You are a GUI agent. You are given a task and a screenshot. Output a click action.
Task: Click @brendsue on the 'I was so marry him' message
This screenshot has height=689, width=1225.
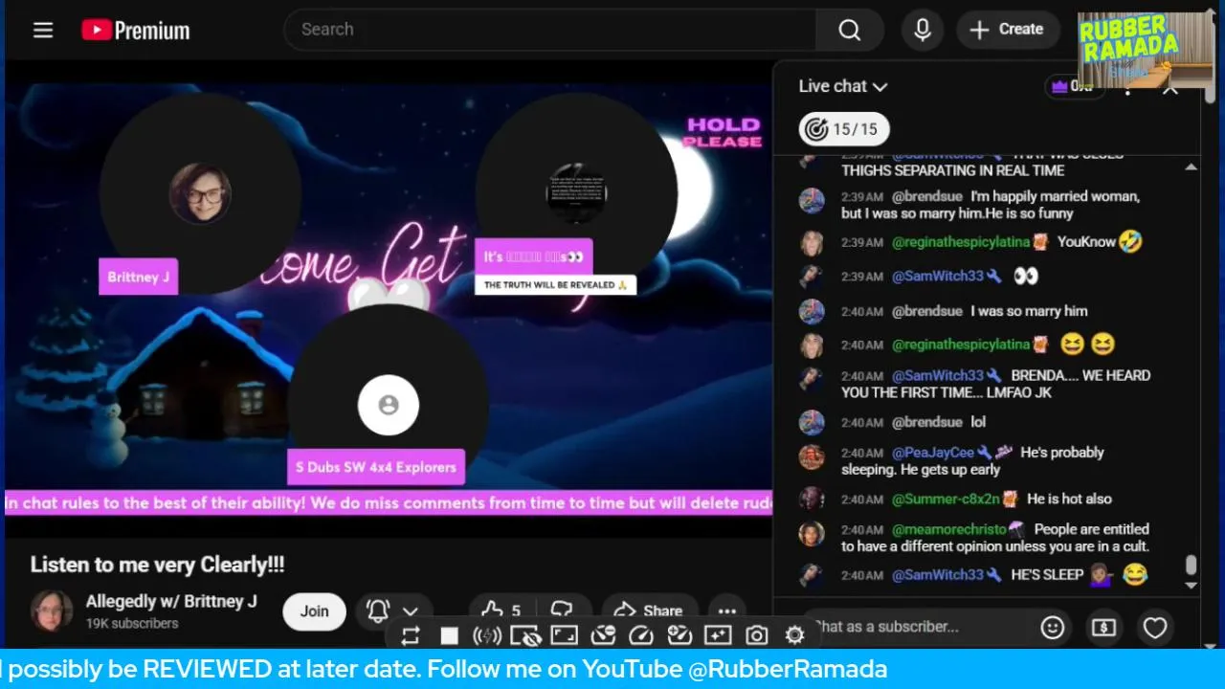coord(927,311)
